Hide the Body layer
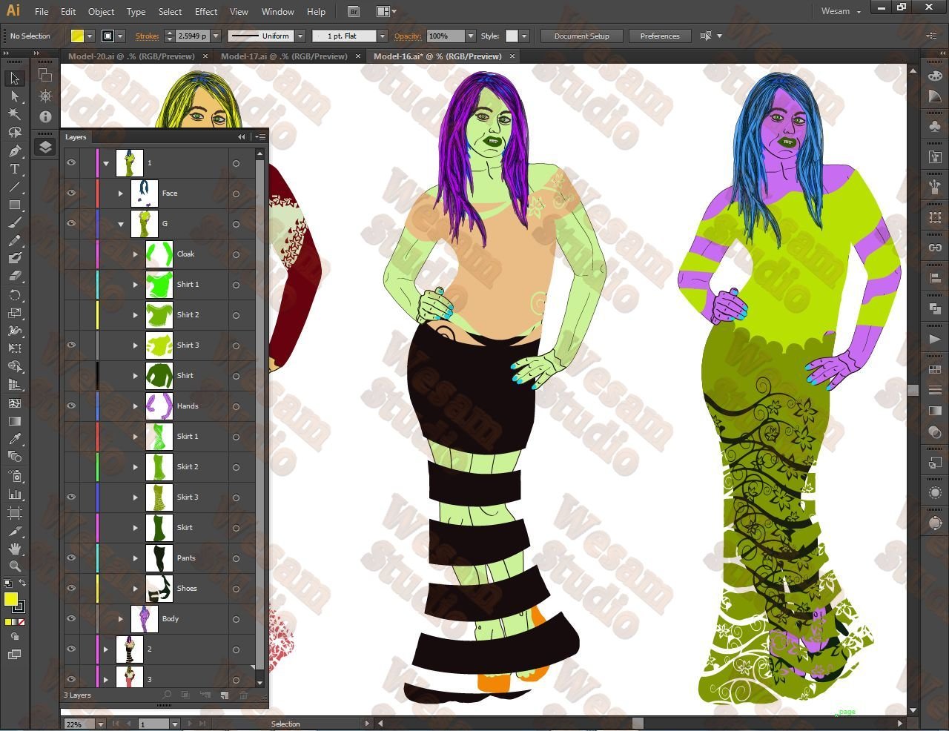 click(71, 618)
